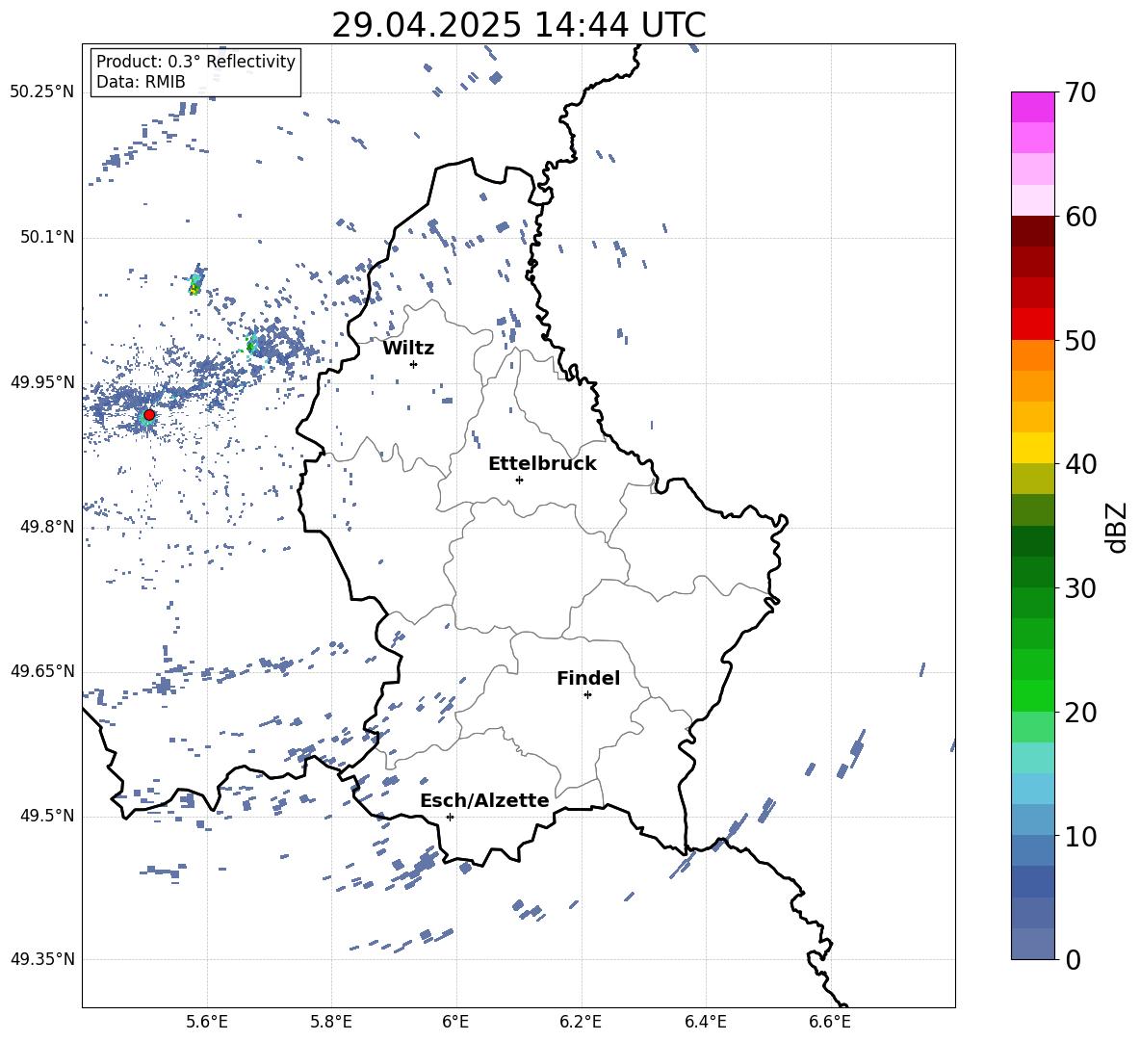Viewport: 1140px width, 1041px height.
Task: Click the Findel station cross marker
Action: (587, 695)
